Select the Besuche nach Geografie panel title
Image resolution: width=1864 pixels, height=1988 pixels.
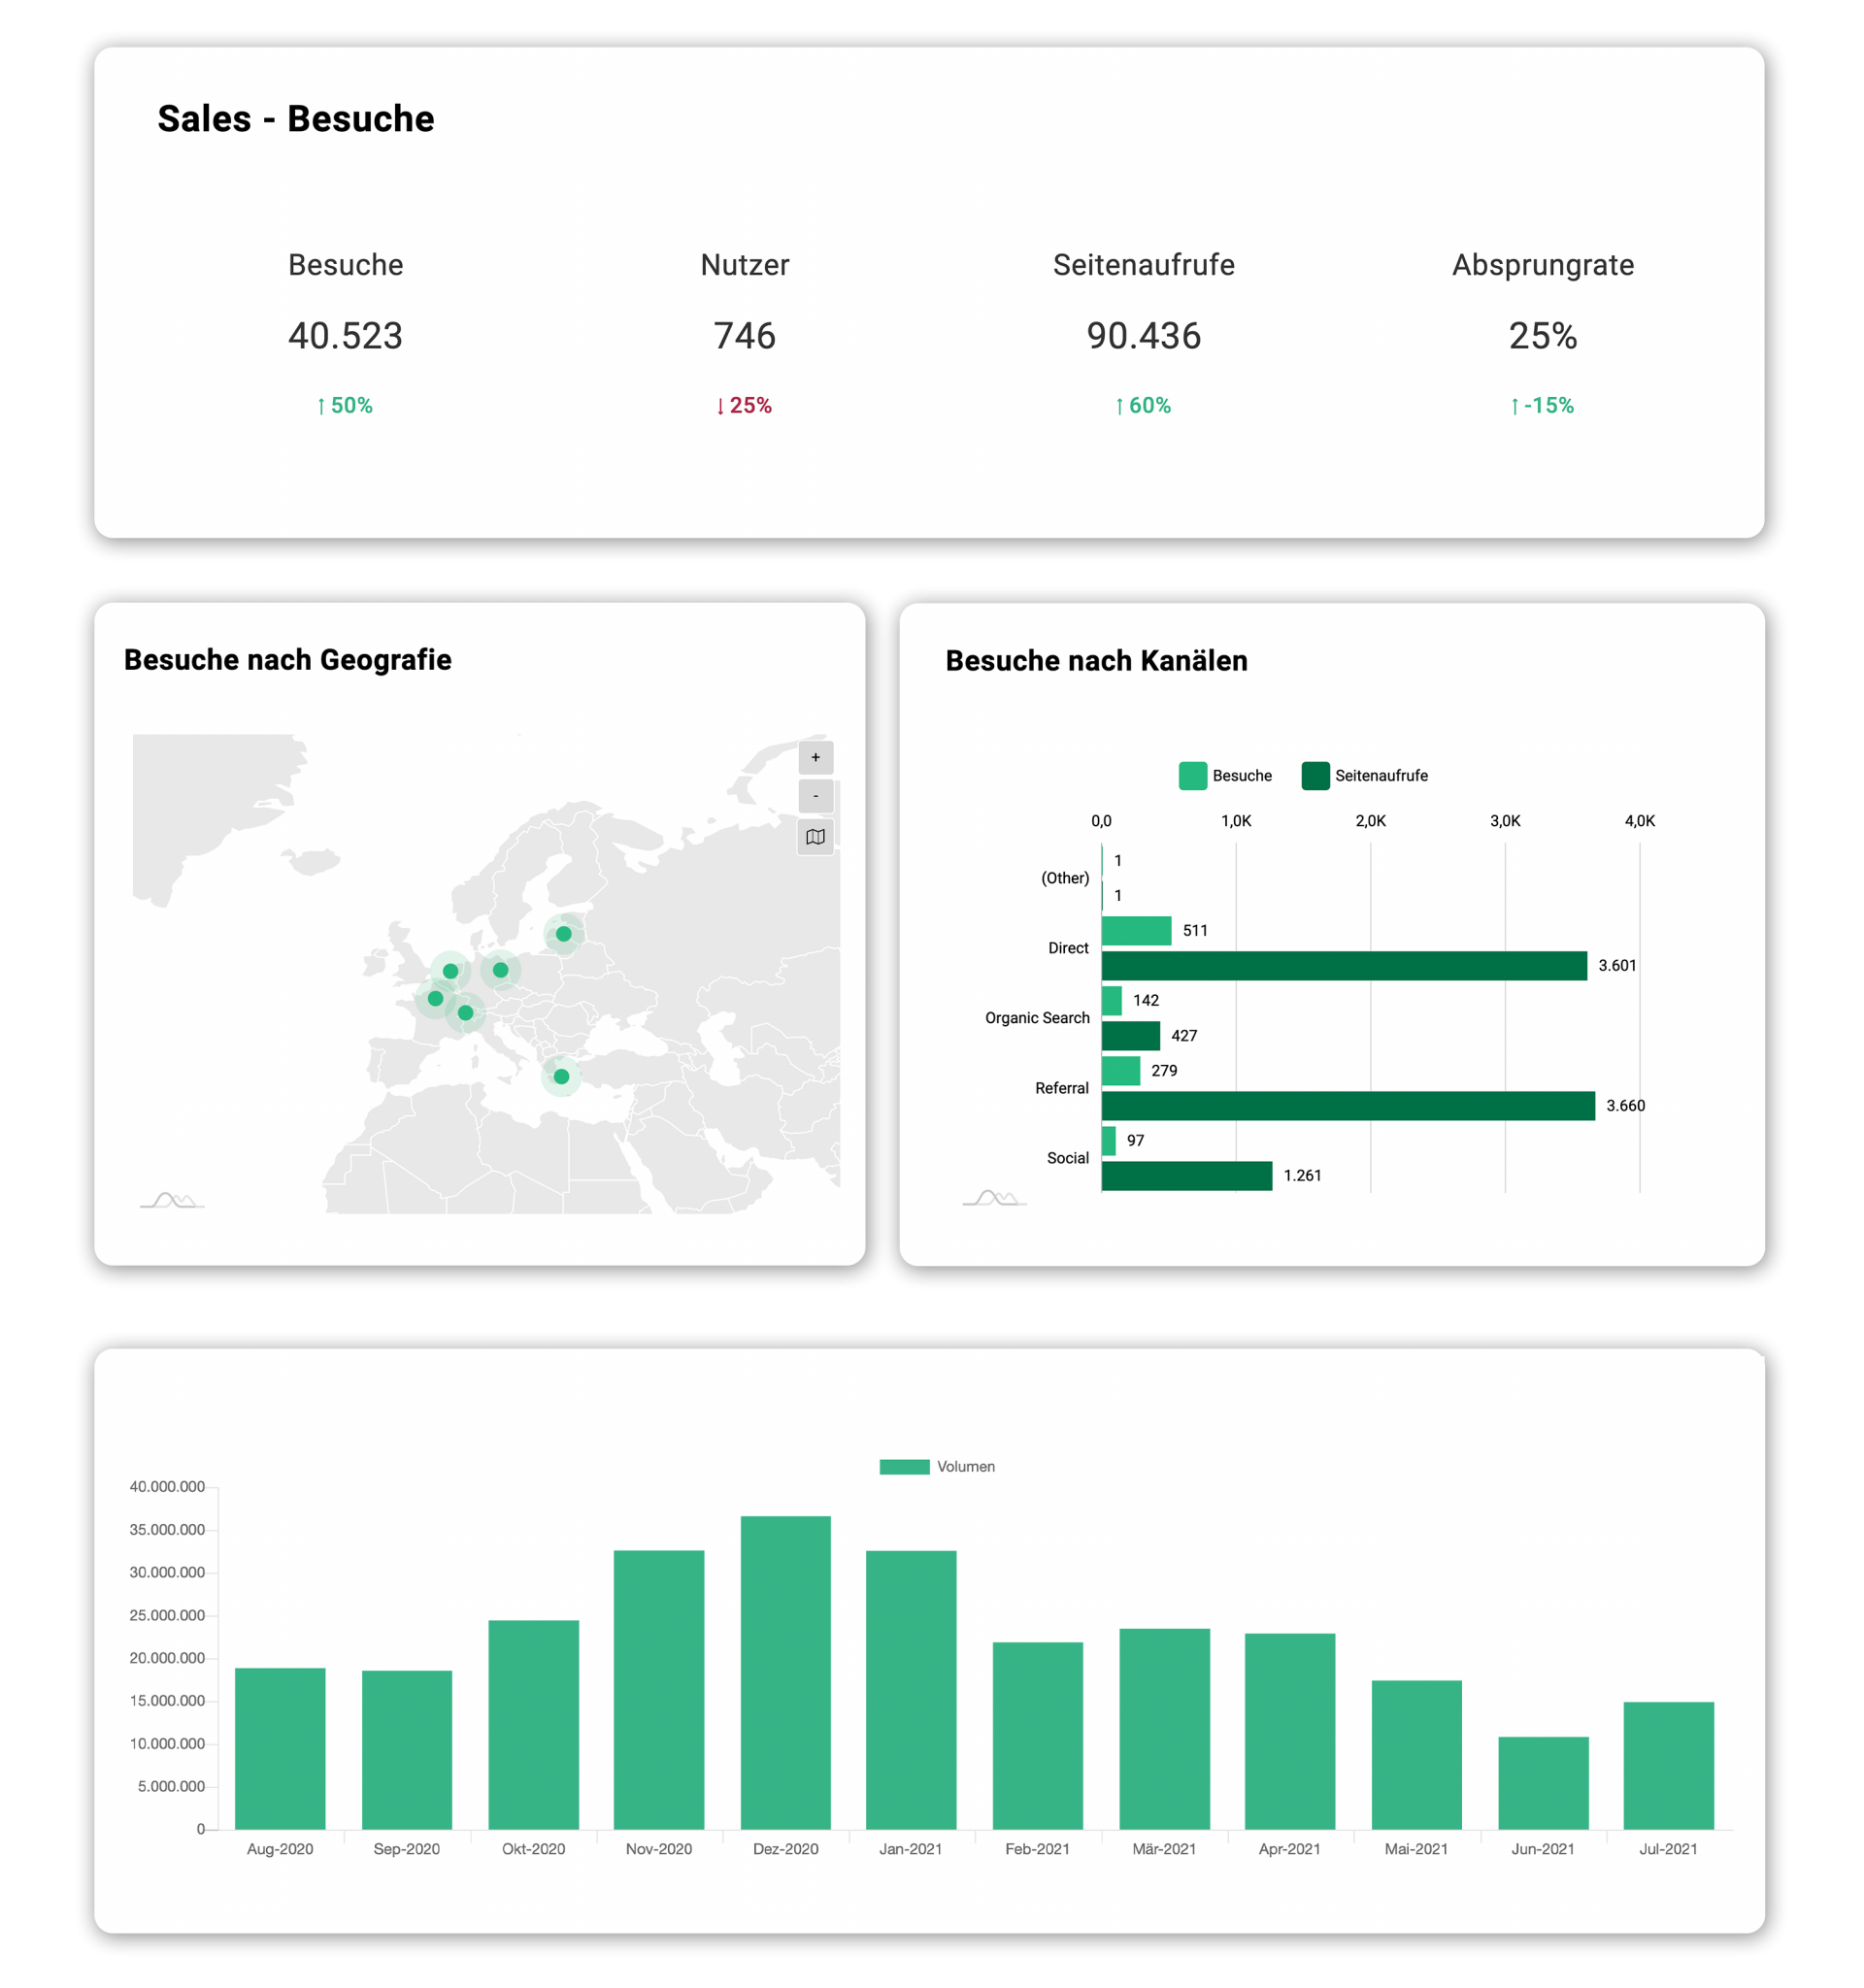pyautogui.click(x=288, y=659)
